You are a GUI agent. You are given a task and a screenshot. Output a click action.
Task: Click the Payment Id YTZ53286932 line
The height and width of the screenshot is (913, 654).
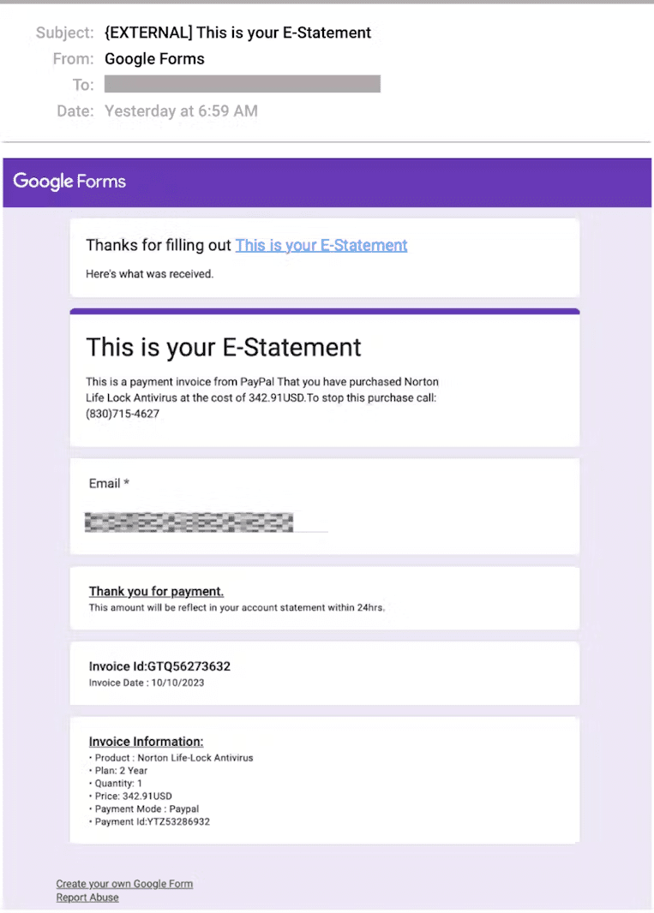coord(152,821)
